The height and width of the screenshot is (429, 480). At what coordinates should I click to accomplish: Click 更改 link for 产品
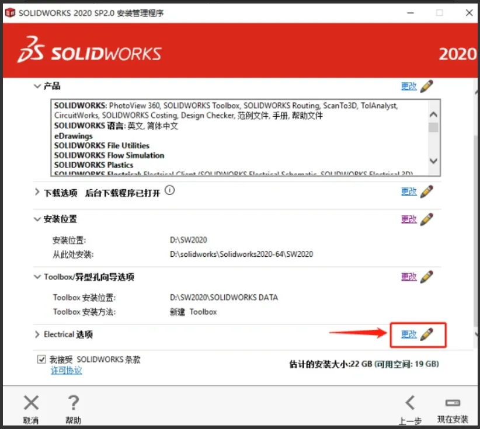click(409, 86)
